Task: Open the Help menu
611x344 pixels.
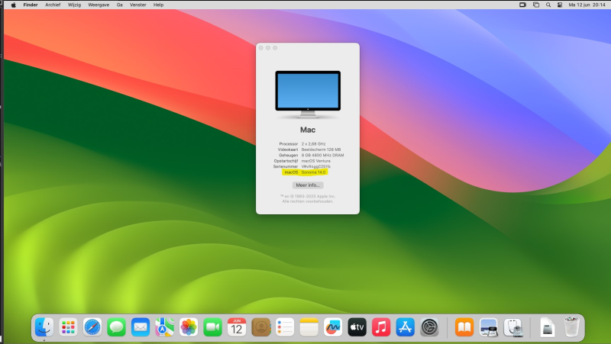Action: tap(158, 5)
